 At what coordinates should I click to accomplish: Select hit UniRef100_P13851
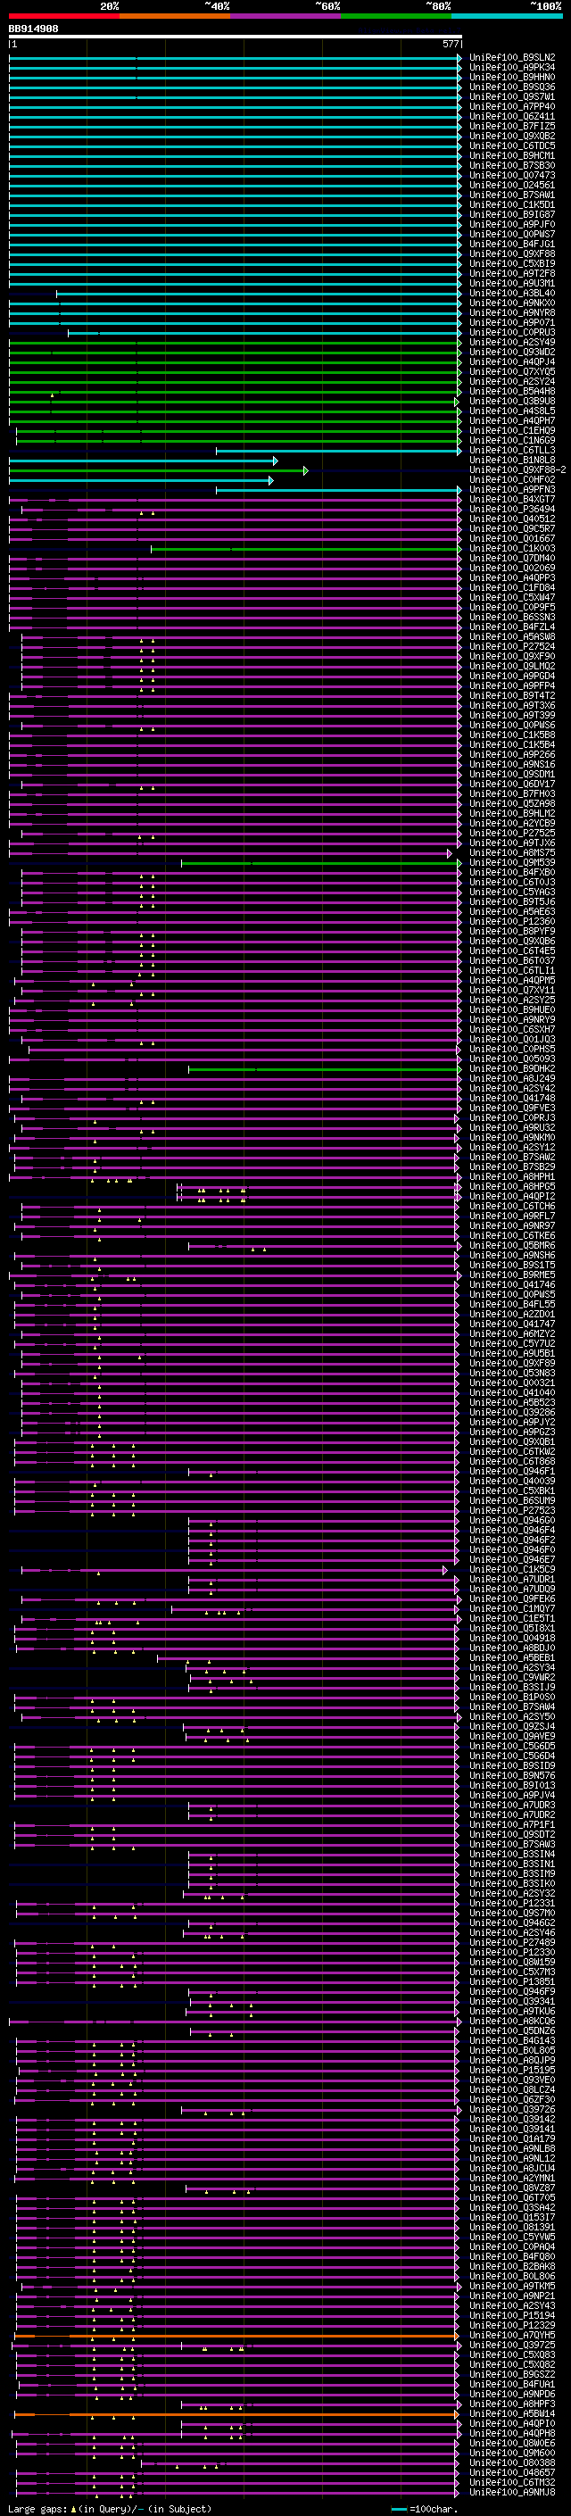[x=512, y=1981]
